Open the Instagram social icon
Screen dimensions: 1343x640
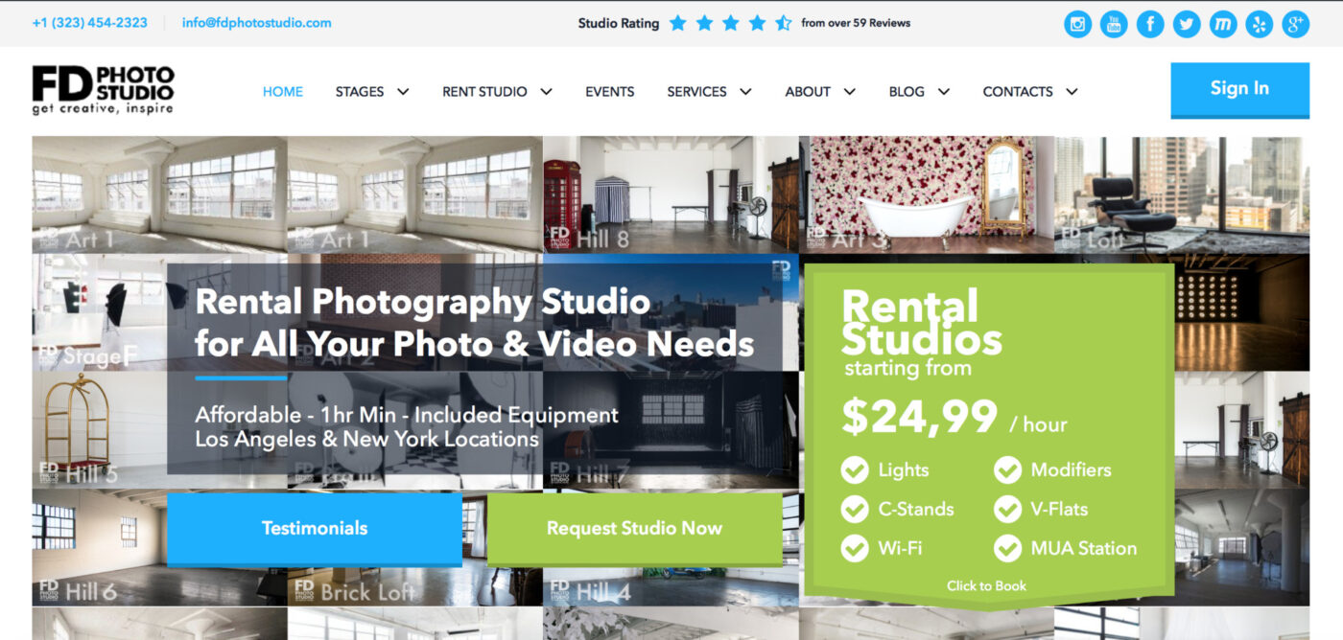pos(1077,24)
